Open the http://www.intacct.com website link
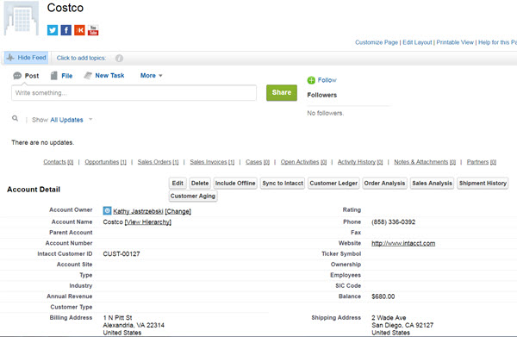The image size is (517, 337). (403, 243)
